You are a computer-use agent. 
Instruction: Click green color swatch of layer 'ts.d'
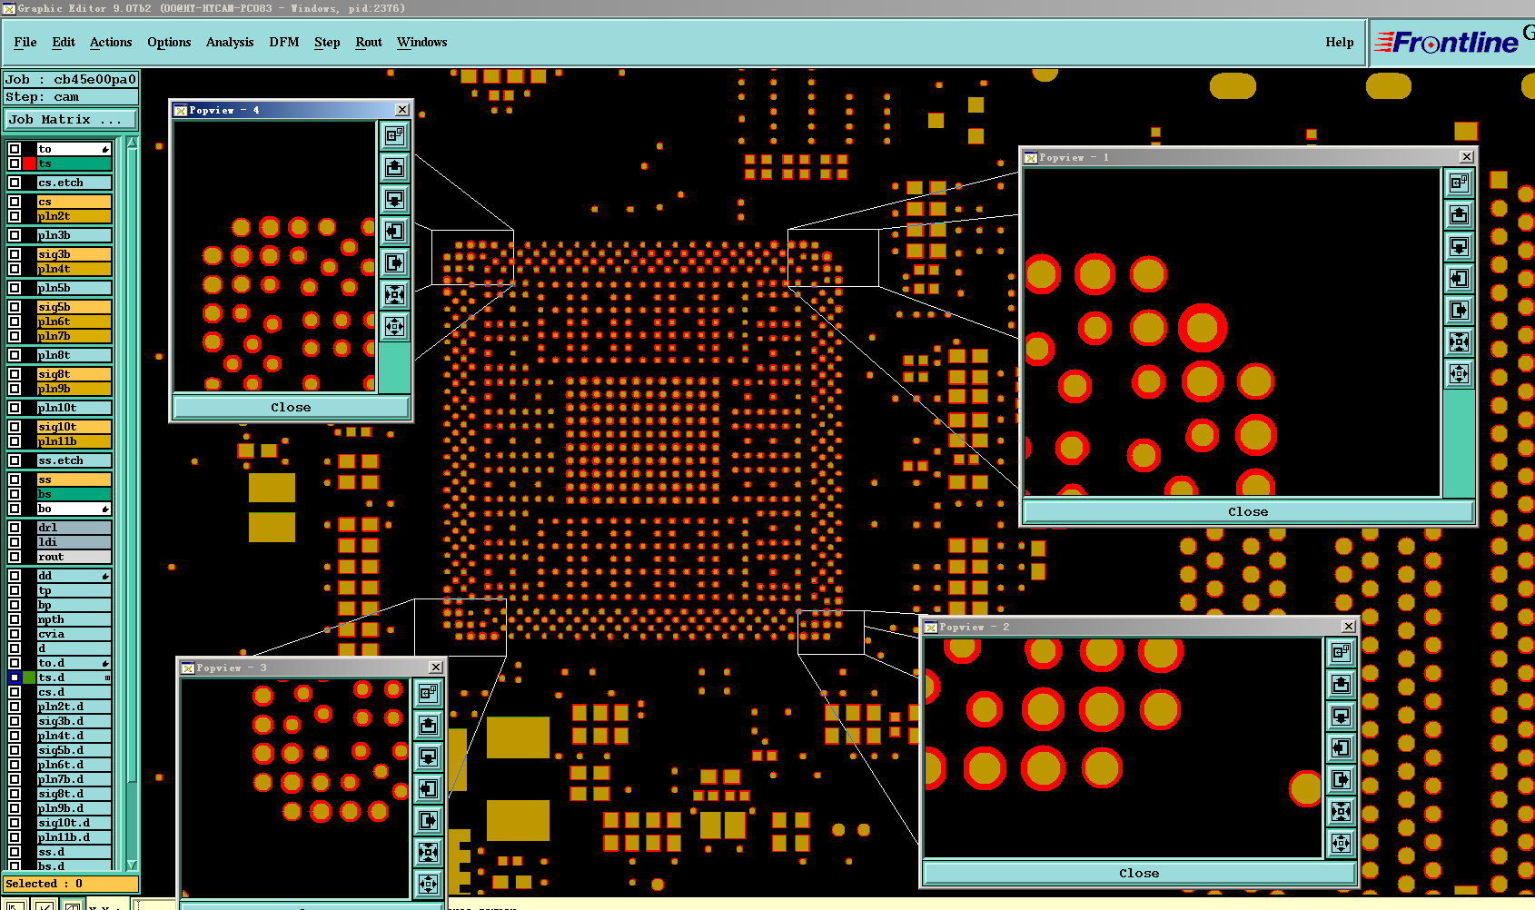pos(29,678)
